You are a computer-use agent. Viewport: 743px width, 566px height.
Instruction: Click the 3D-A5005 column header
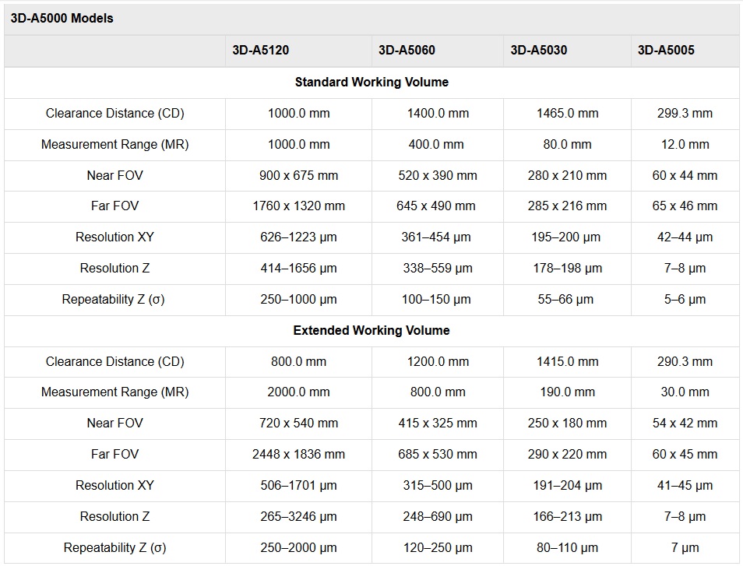[666, 51]
